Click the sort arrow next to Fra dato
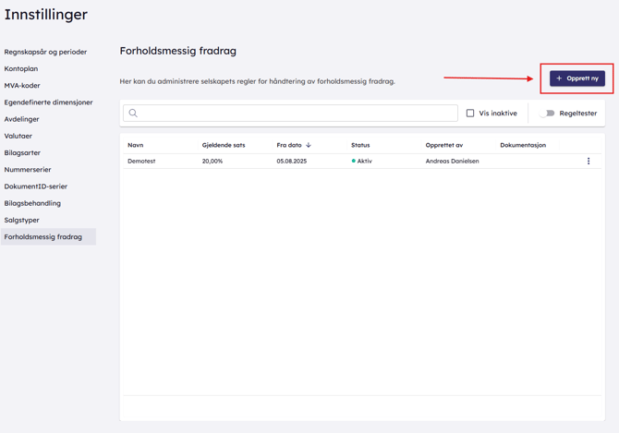The width and height of the screenshot is (619, 433). point(309,145)
